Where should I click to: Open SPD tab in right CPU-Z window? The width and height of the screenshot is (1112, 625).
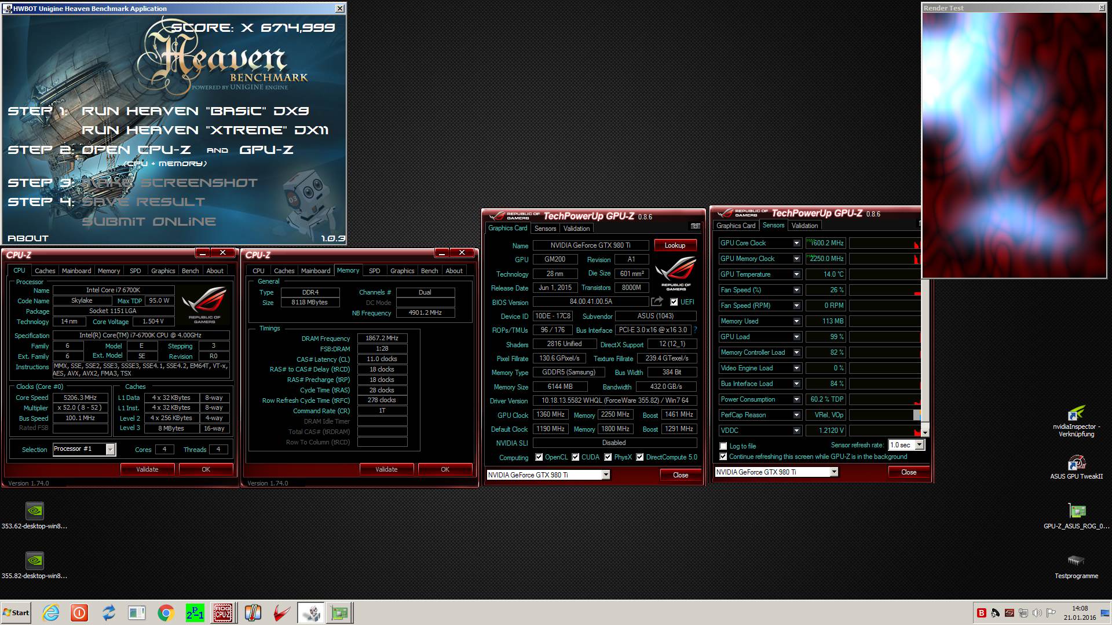375,271
